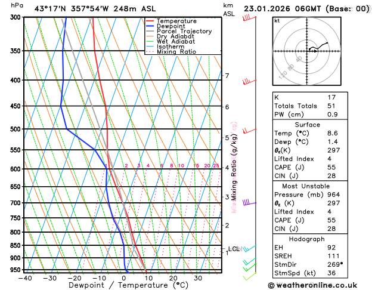This screenshot has height=290, width=375.
Task: Click the PW (cm) value 0.9
Action: click(x=333, y=115)
